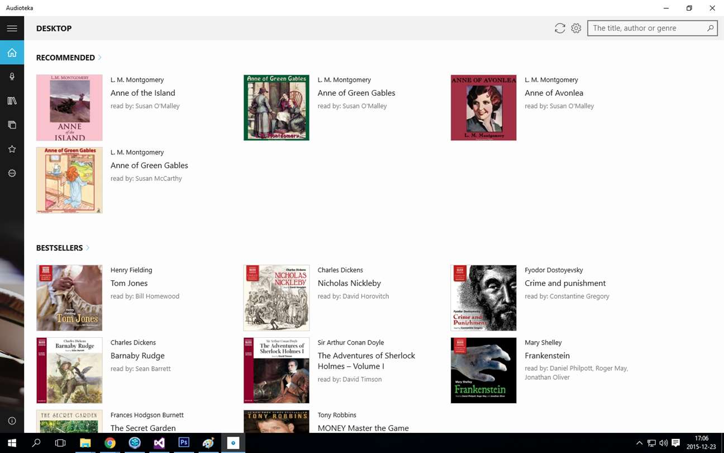This screenshot has height=453, width=724.
Task: Open Anne of Green Gables cover read by McCarthy
Action: (x=69, y=180)
